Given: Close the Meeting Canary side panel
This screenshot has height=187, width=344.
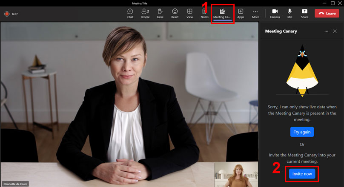Looking at the screenshot, I should (335, 31).
